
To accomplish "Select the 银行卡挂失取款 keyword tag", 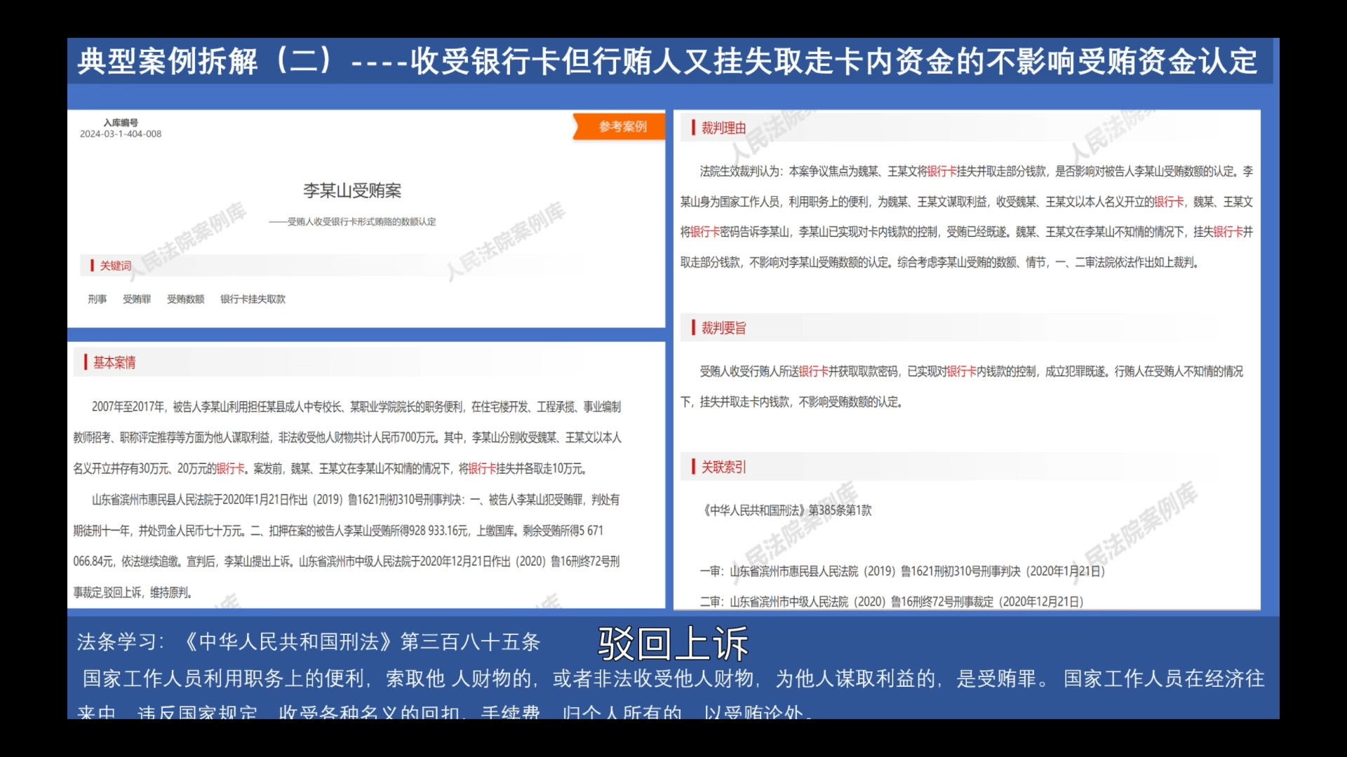I will click(253, 299).
